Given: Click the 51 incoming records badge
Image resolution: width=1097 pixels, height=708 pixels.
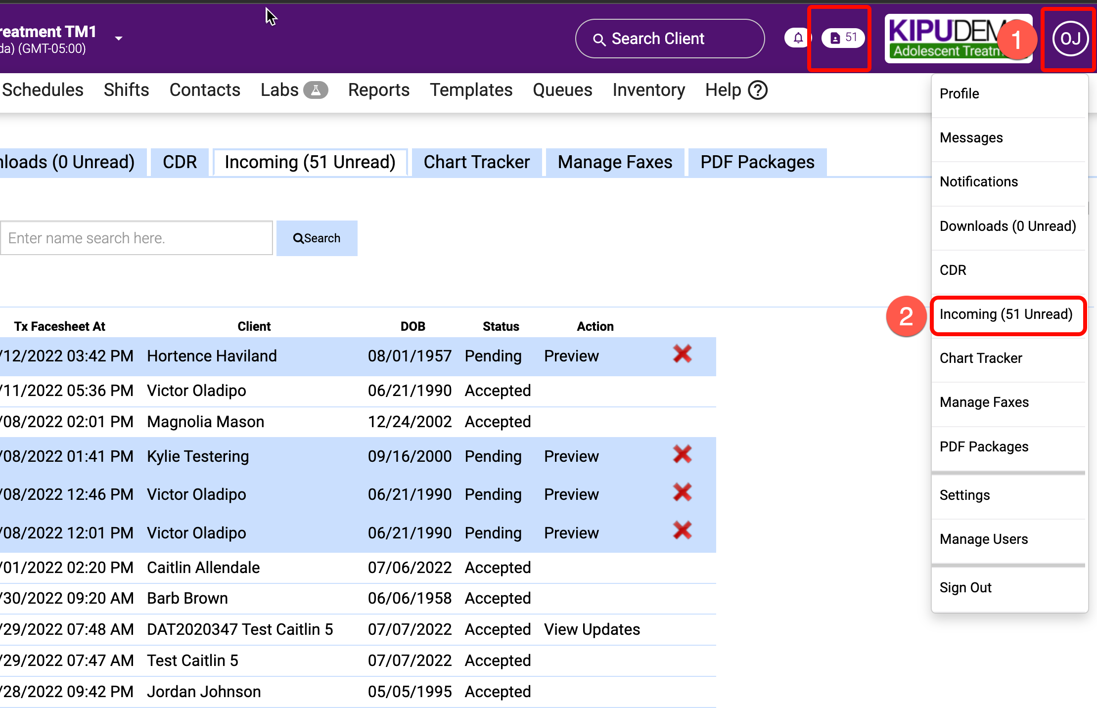Looking at the screenshot, I should (843, 38).
